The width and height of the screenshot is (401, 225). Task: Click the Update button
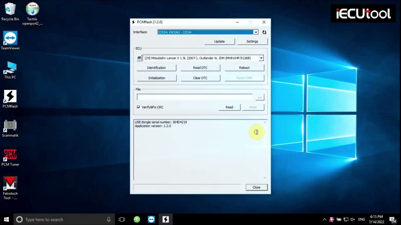(219, 41)
